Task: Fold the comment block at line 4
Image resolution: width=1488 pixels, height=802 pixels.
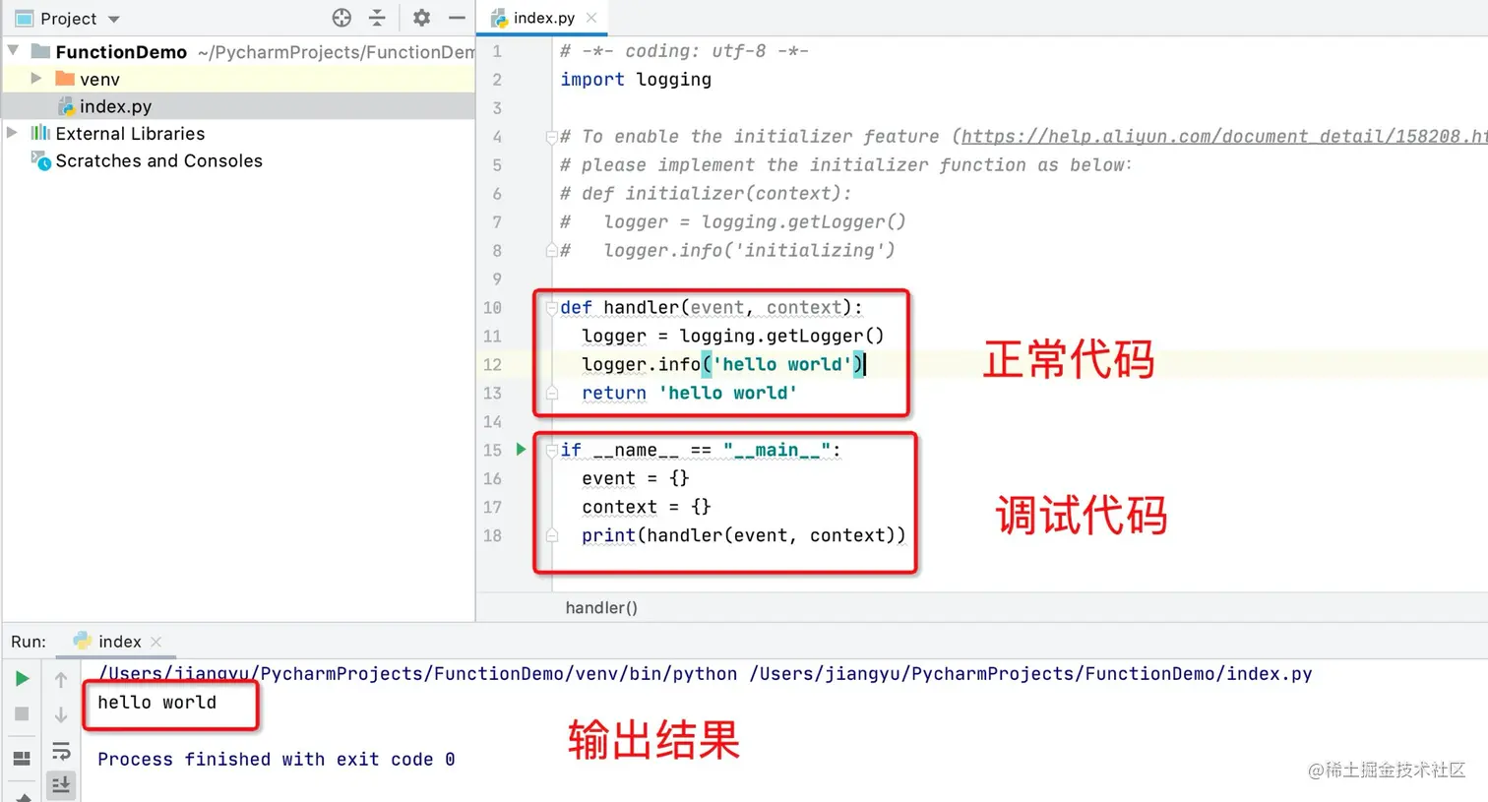Action: tap(551, 137)
